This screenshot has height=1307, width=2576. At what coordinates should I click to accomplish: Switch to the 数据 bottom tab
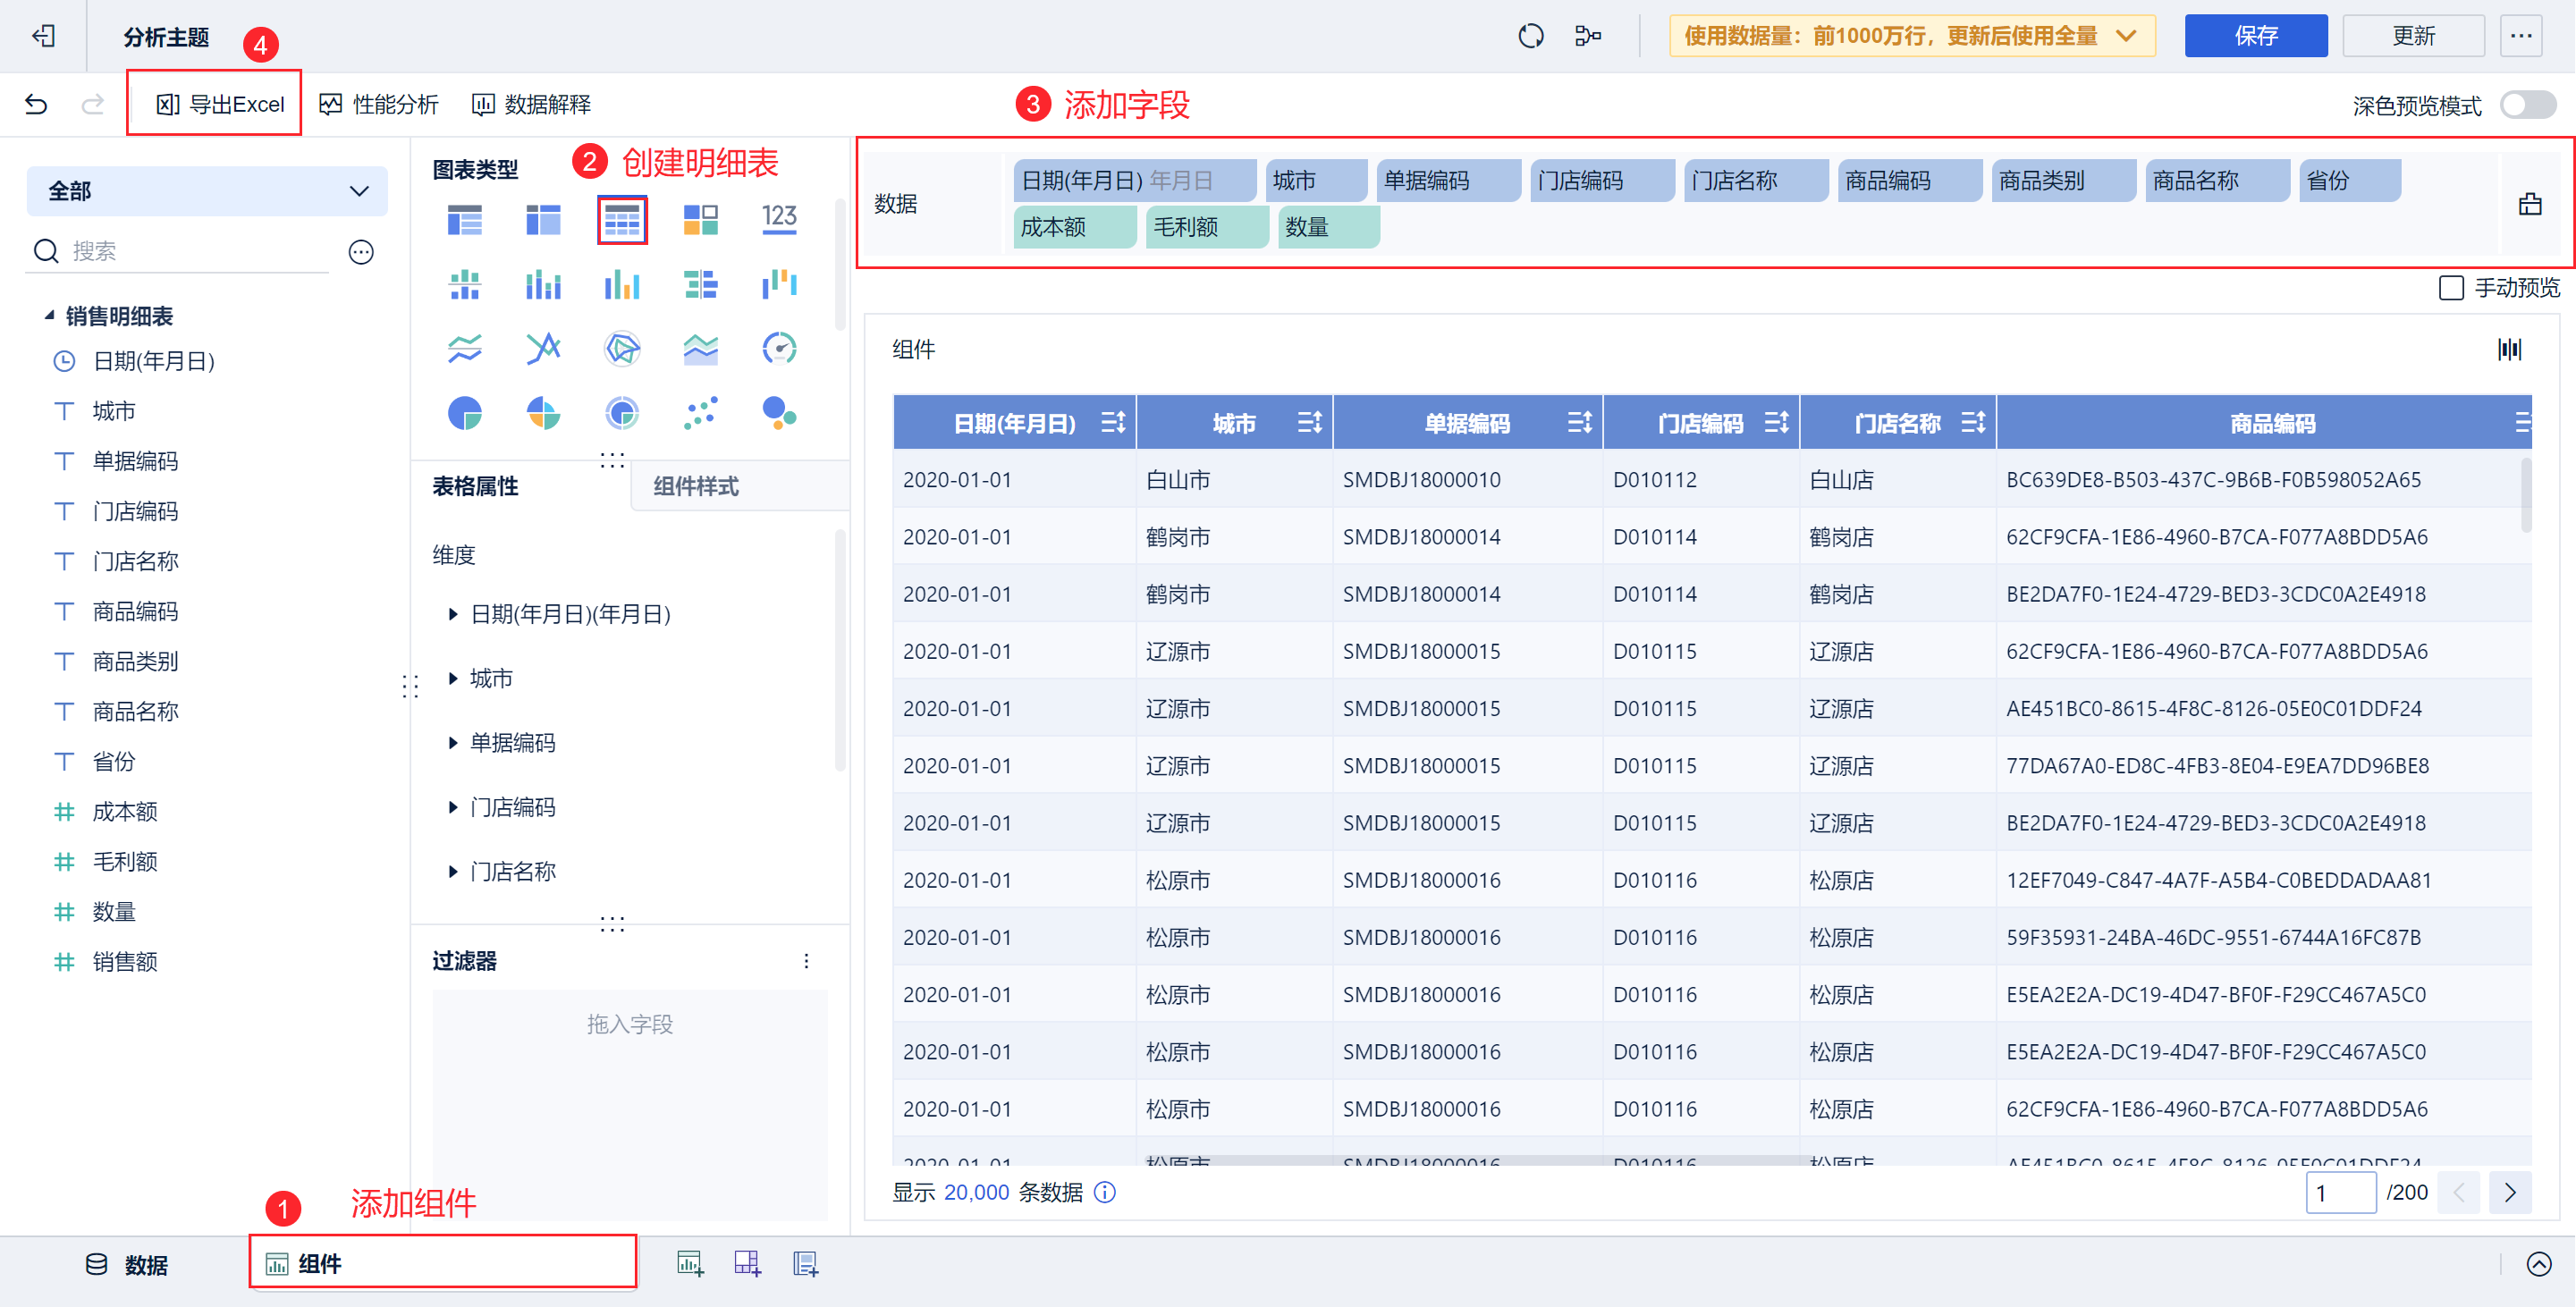126,1264
